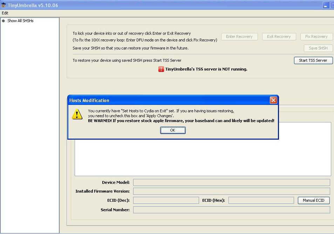Click the Fix Recovery button

point(316,36)
